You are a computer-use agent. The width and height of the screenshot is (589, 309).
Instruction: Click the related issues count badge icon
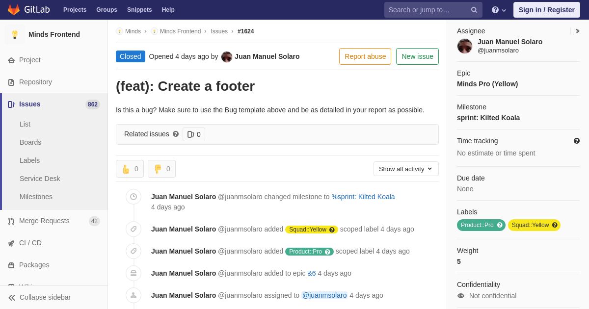(190, 134)
